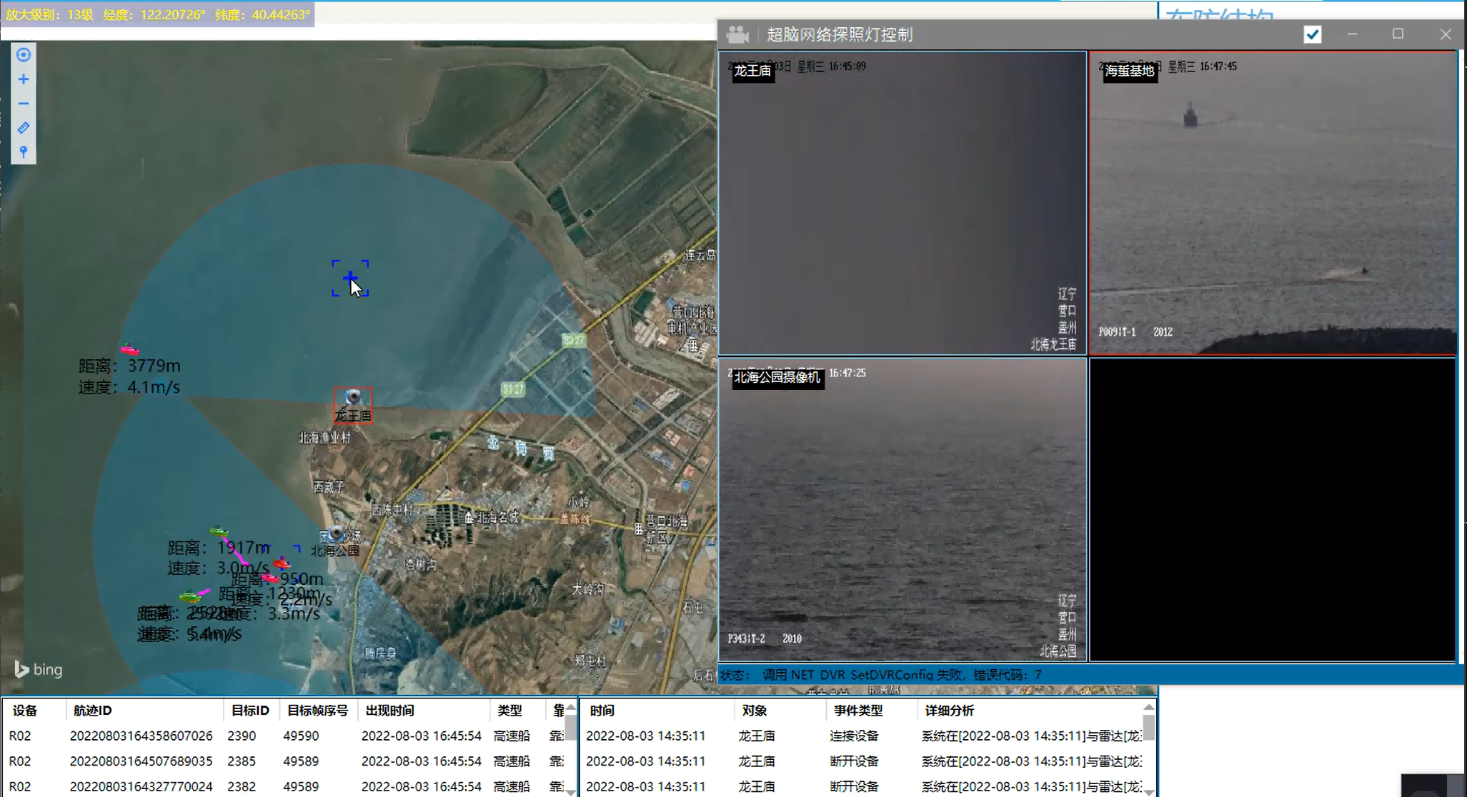
Task: Click the 航迹ID column header
Action: tap(93, 711)
